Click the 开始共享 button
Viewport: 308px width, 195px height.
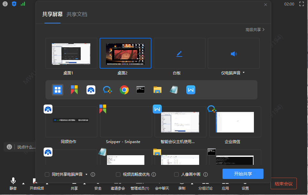[243, 174]
